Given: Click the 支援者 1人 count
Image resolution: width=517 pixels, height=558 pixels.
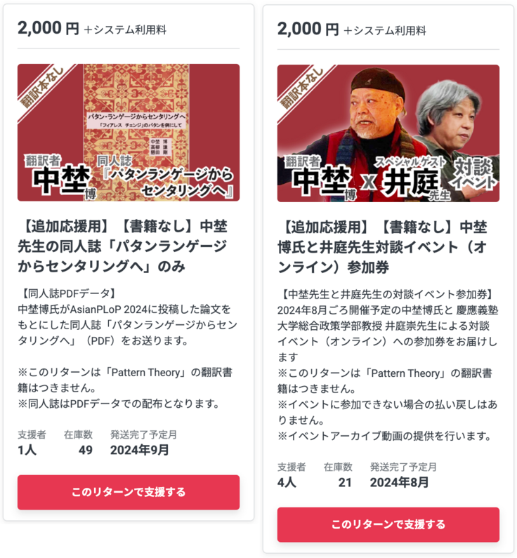Looking at the screenshot, I should [27, 450].
